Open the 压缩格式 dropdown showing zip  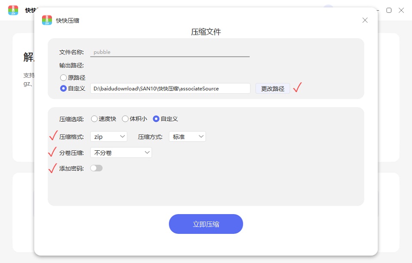108,136
